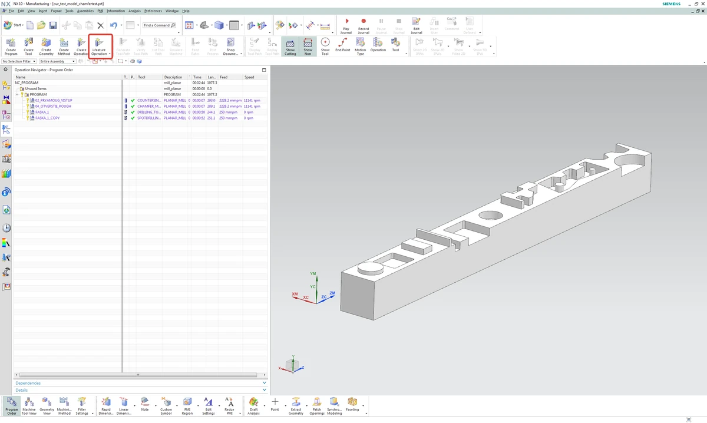
Task: Open the Assemblies menu
Action: [85, 11]
